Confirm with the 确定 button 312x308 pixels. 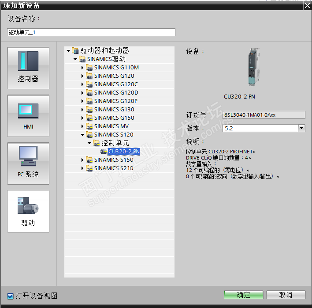click(x=244, y=295)
